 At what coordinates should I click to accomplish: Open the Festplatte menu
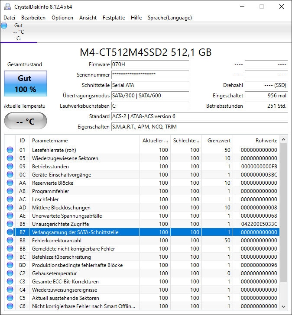pos(114,18)
